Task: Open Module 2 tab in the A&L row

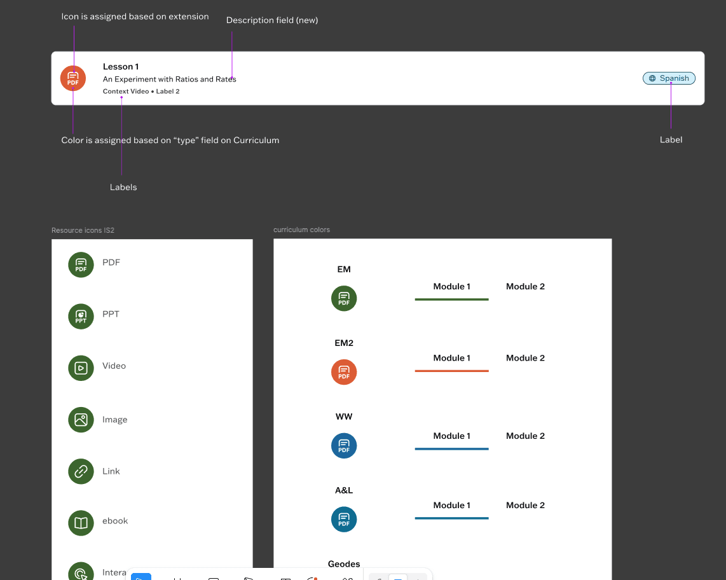Action: pyautogui.click(x=526, y=506)
